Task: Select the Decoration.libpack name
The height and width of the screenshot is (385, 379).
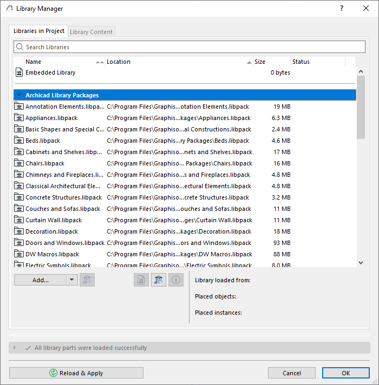Action: tap(51, 231)
